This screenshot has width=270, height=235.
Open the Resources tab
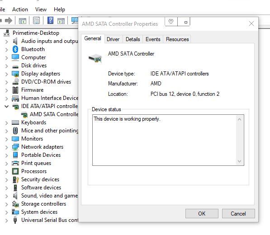pyautogui.click(x=177, y=39)
